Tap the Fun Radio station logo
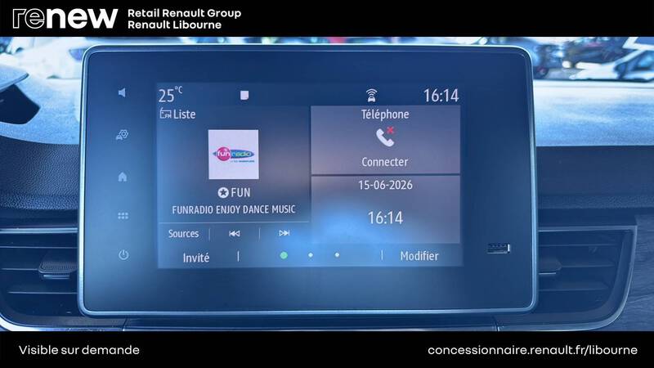Screen dimensions: 654x368 (234, 155)
